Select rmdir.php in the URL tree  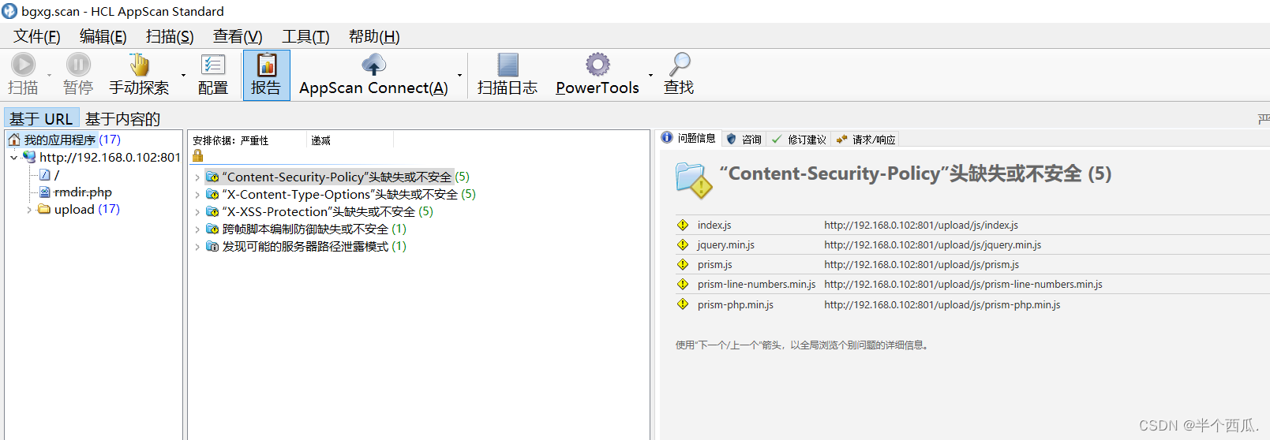83,192
